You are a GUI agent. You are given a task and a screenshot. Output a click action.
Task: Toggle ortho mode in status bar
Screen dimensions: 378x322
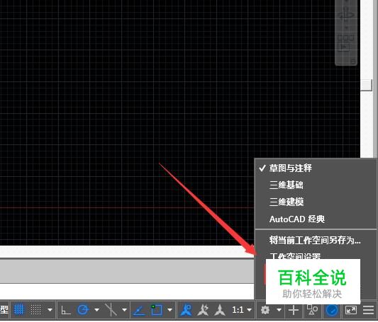point(66,310)
